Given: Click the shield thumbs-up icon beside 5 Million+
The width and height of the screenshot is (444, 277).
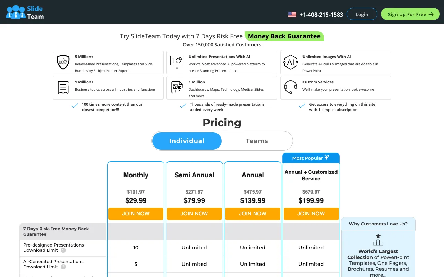Looking at the screenshot, I should pyautogui.click(x=63, y=62).
